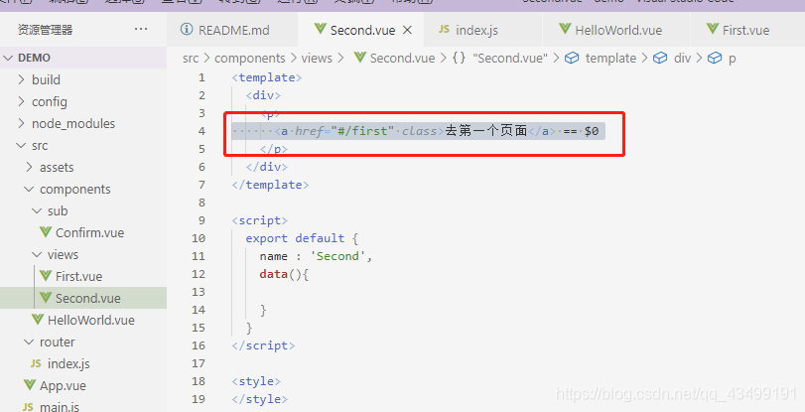Click the Vue icon beside App.vue
This screenshot has height=412, width=805.
pos(30,384)
